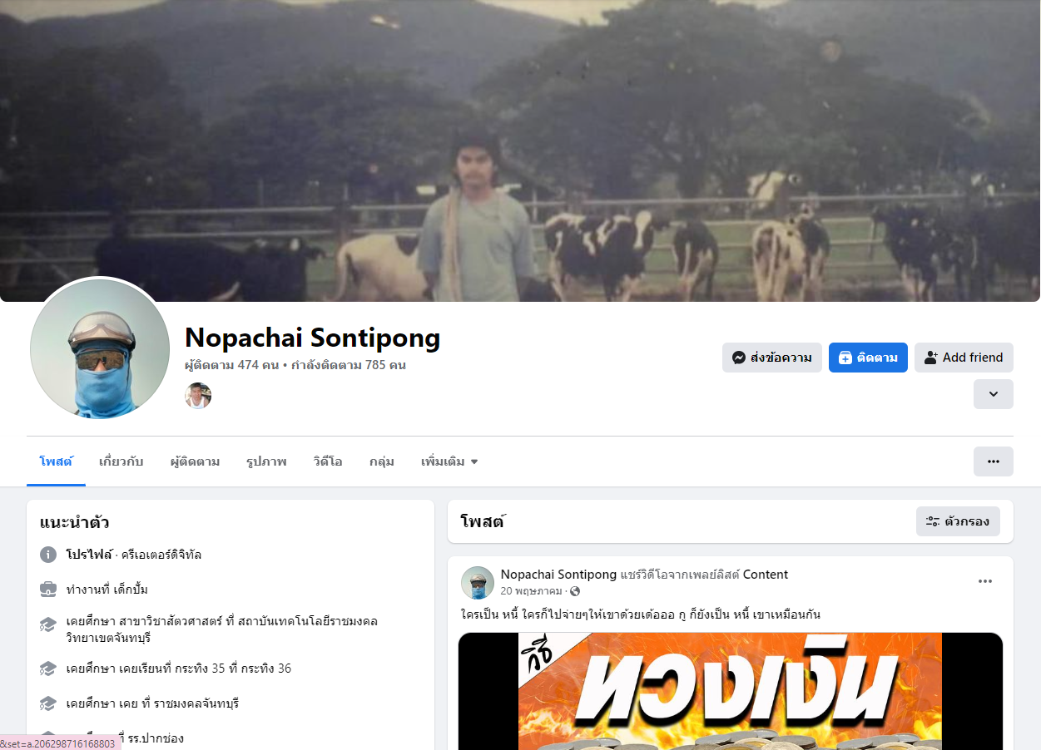Open the post's three-dot options menu
1041x750 pixels.
985,581
